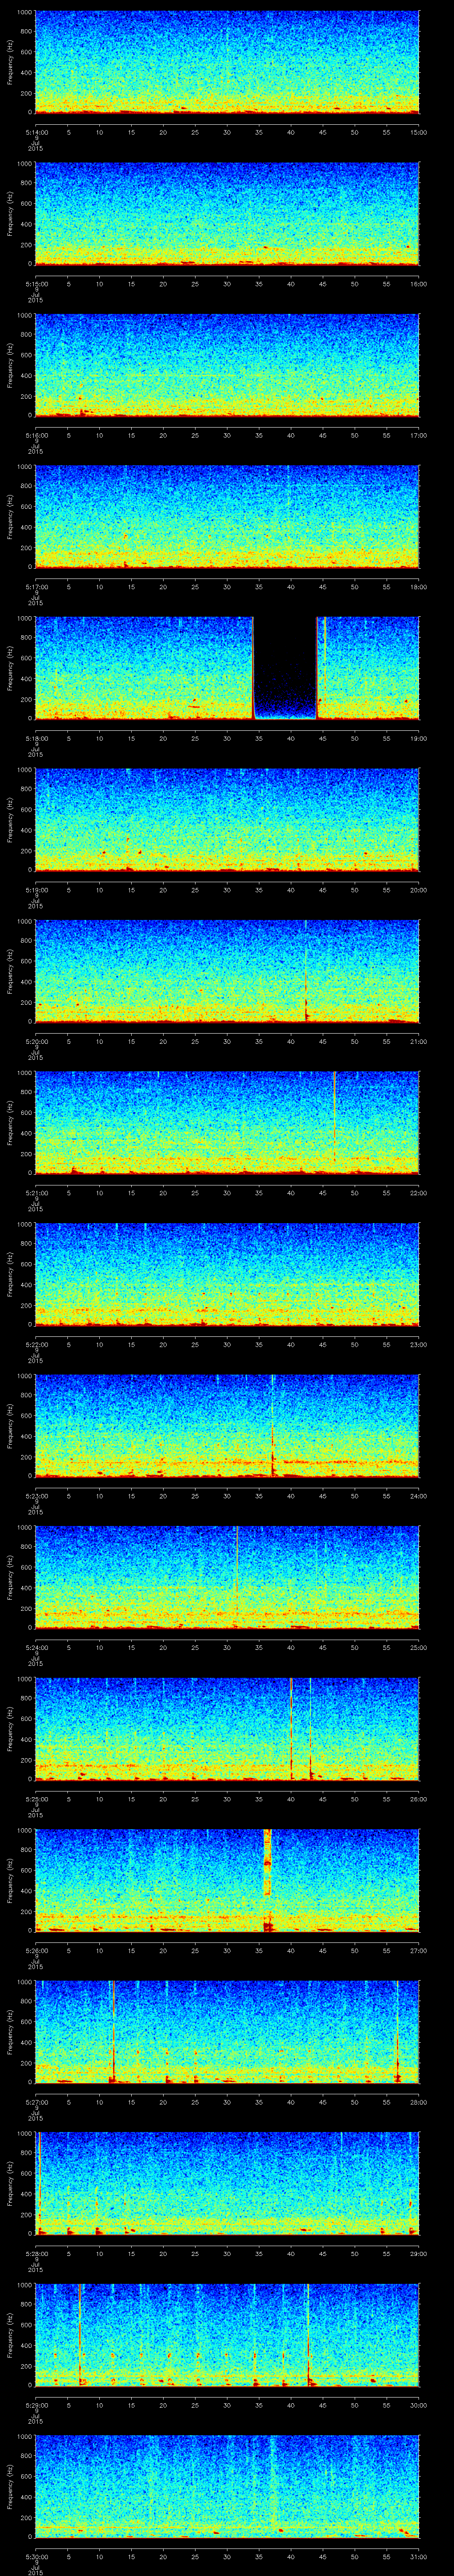Click the 55-second tick label under the 5:30:00 panel

386,2556
